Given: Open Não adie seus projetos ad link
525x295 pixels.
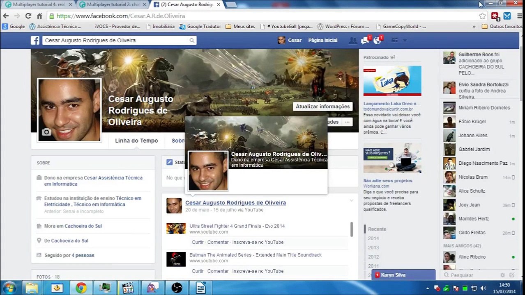Looking at the screenshot, I should [388, 181].
